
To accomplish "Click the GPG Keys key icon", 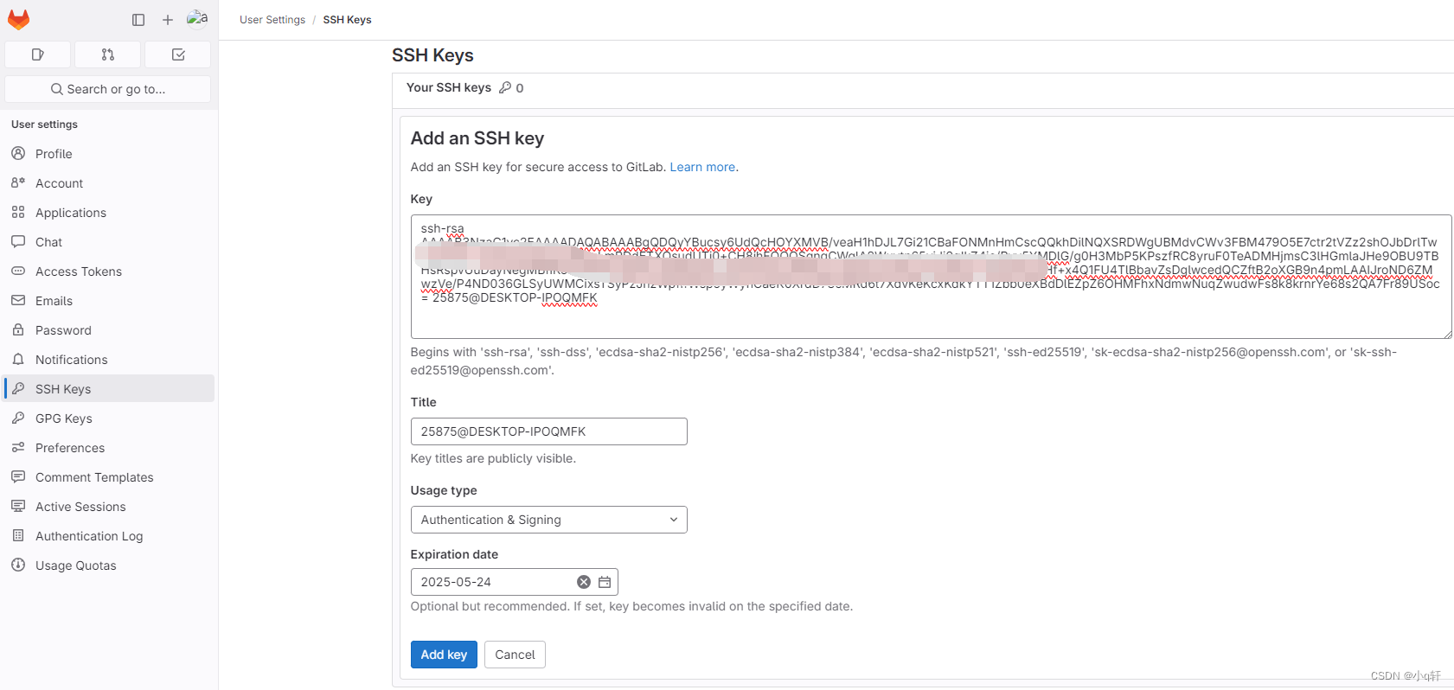I will pyautogui.click(x=18, y=418).
